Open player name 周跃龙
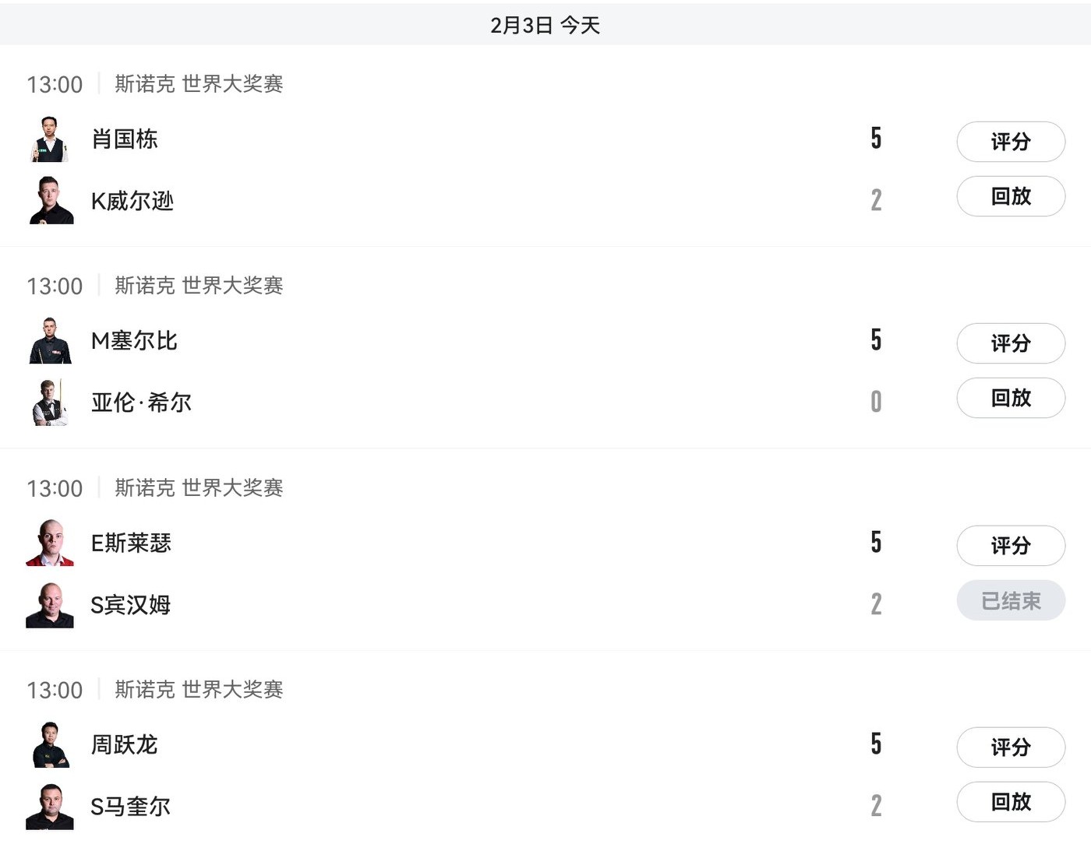Viewport: 1091px width, 844px height. pos(125,745)
